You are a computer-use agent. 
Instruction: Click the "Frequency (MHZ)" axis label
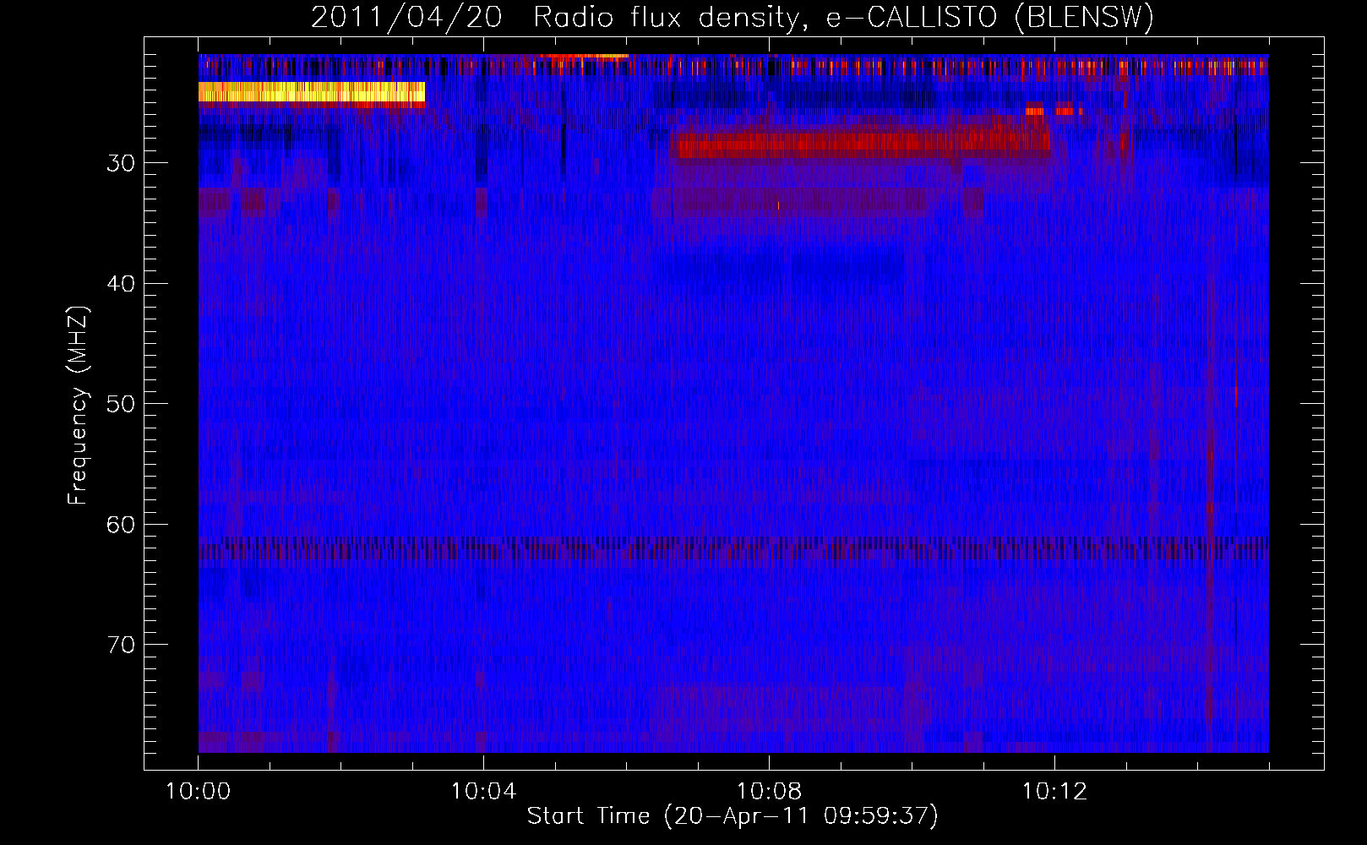(x=78, y=406)
